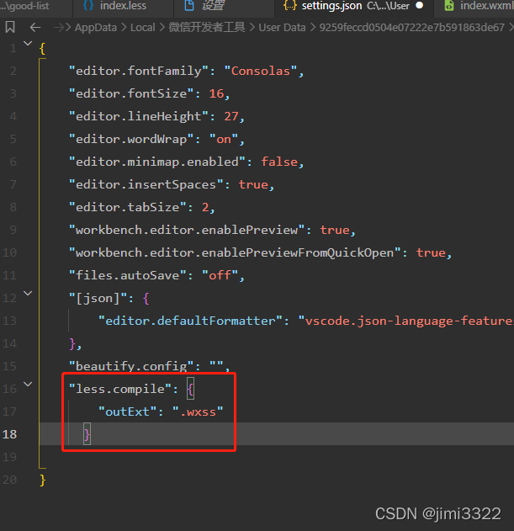This screenshot has width=514, height=531.
Task: Open Local breadcrumb segment
Action: point(142,28)
